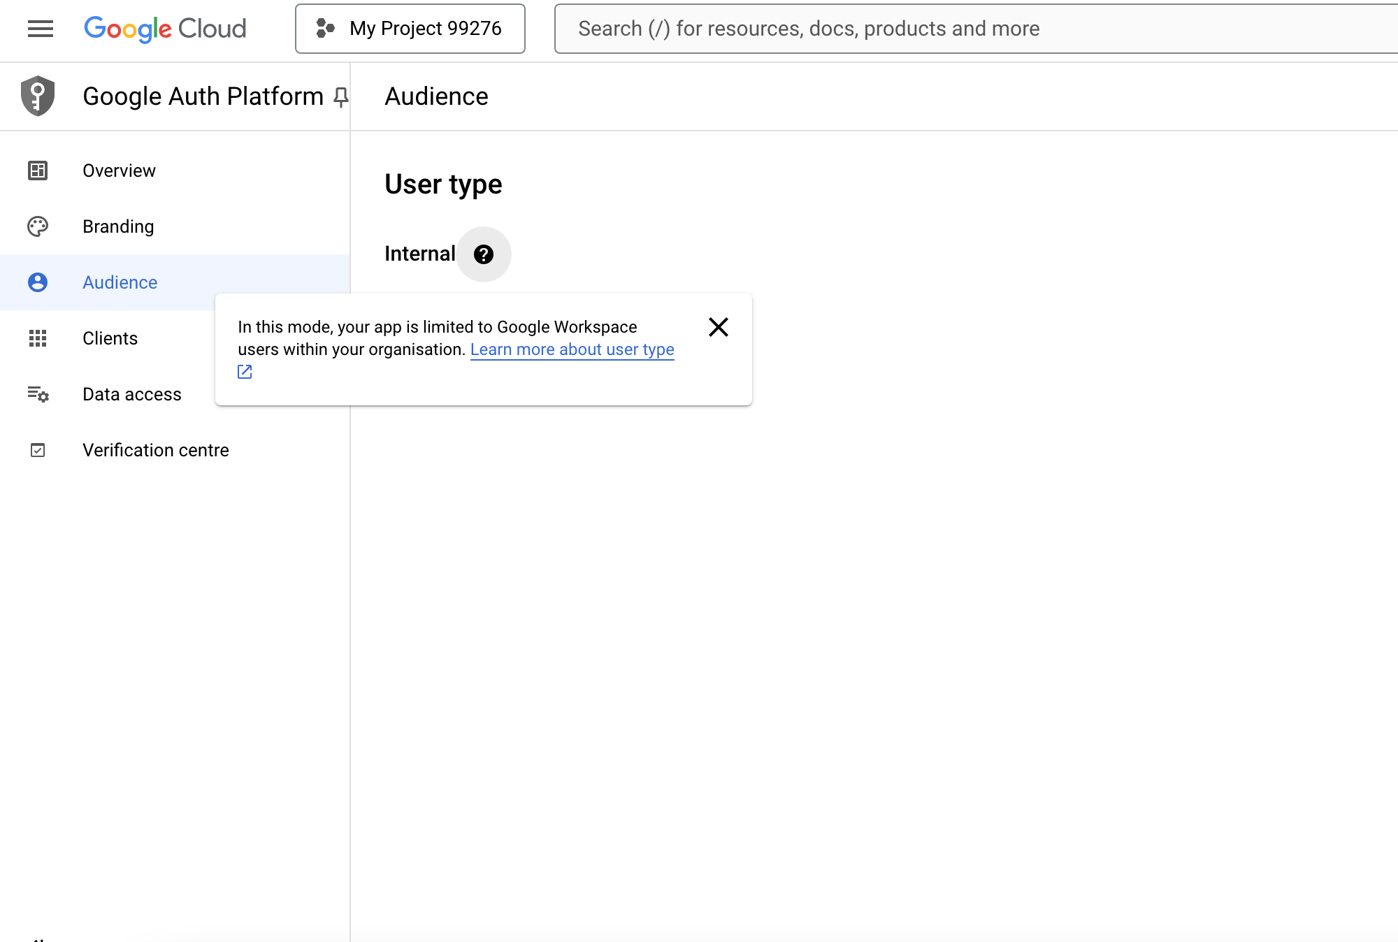Click the Clients apps grid icon

coord(38,338)
